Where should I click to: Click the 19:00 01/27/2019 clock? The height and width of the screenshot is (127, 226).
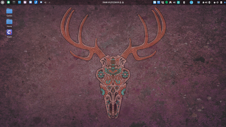(x=111, y=2)
